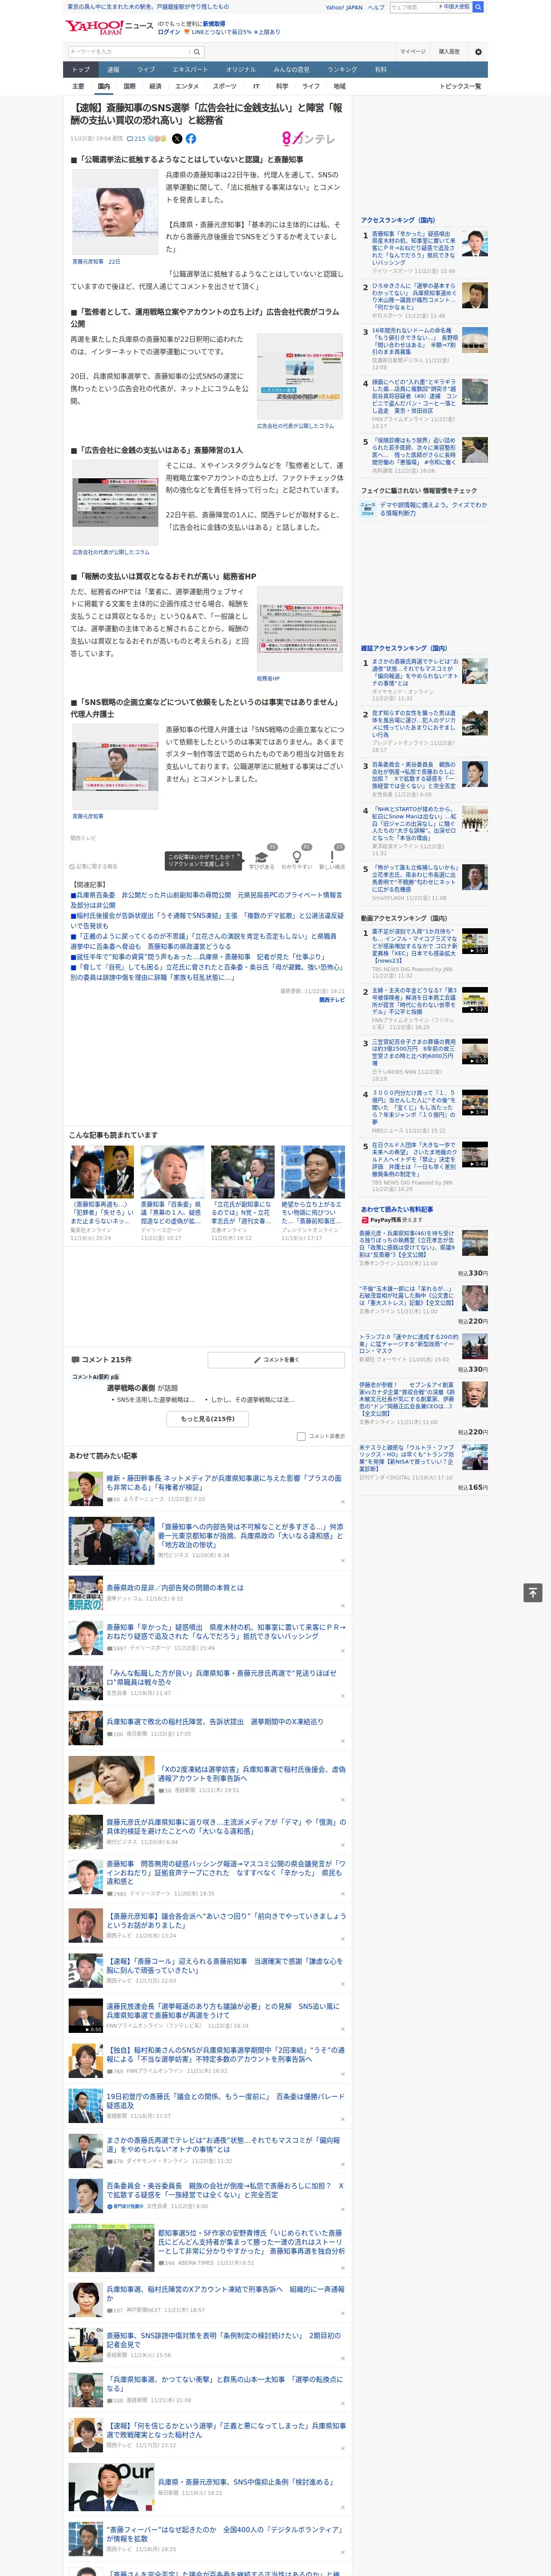This screenshot has height=2576, width=551.
Task: Click the keyword search magnifier icon
Action: 197,51
